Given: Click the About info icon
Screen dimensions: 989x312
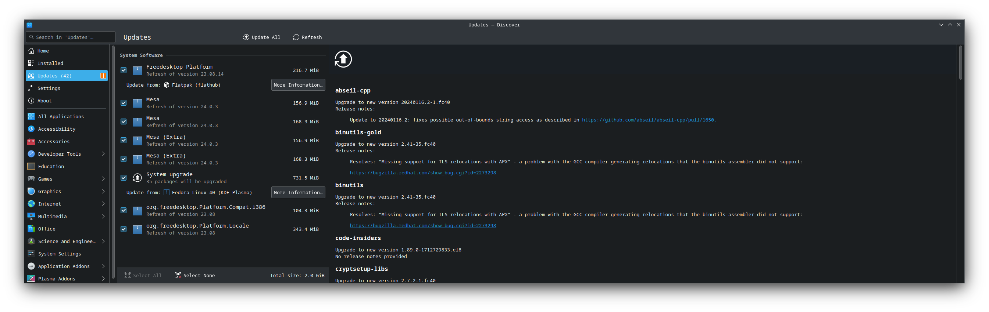Looking at the screenshot, I should [31, 101].
